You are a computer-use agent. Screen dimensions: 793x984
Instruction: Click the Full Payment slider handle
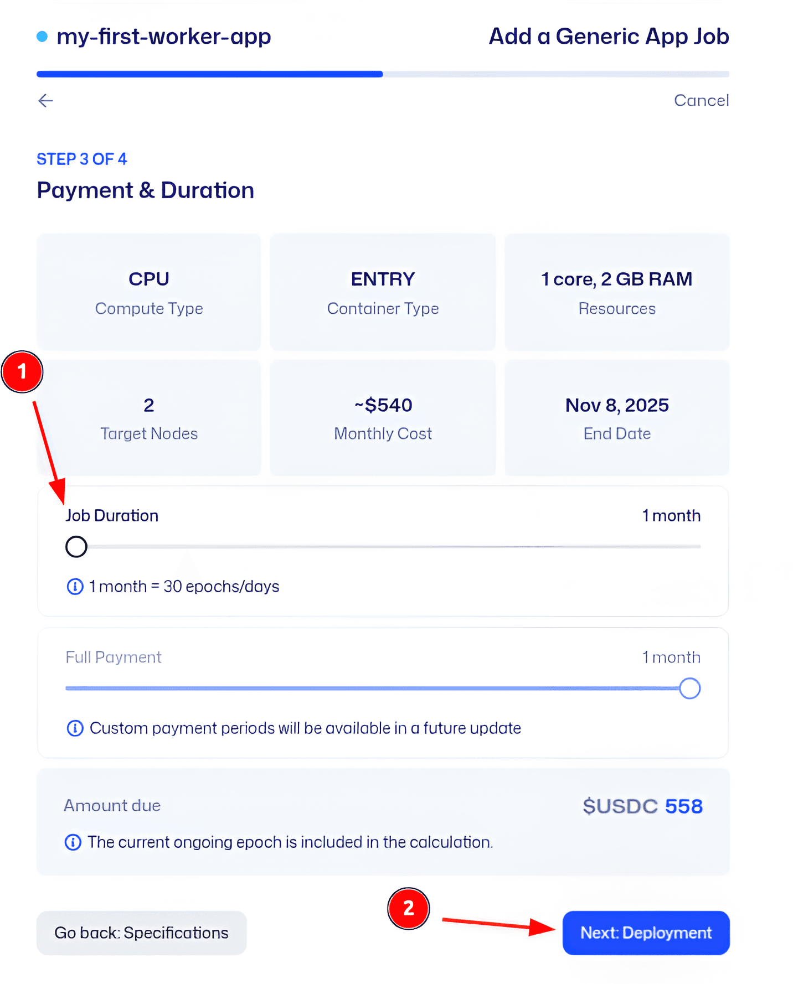pyautogui.click(x=689, y=688)
